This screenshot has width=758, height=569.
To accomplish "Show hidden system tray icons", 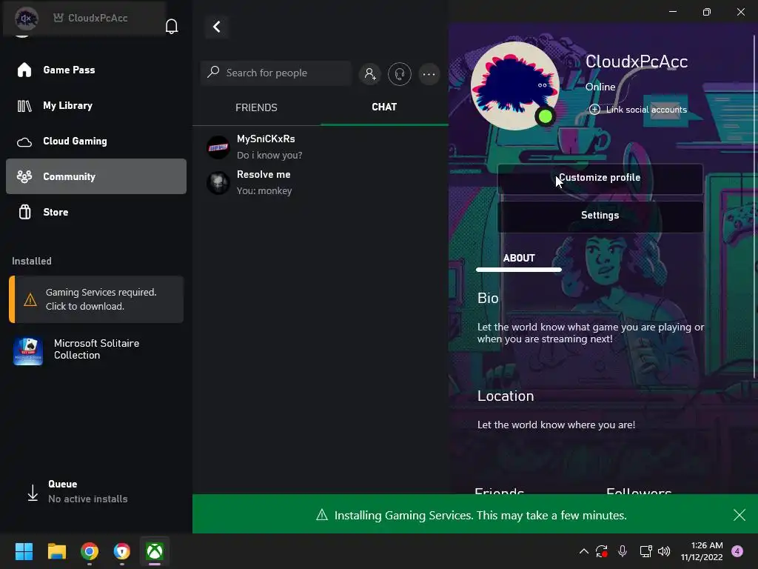I will point(583,551).
